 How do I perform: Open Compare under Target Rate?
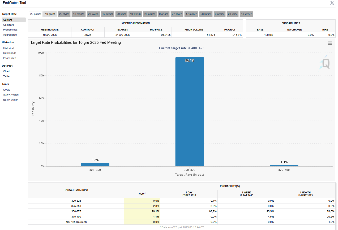point(8,25)
